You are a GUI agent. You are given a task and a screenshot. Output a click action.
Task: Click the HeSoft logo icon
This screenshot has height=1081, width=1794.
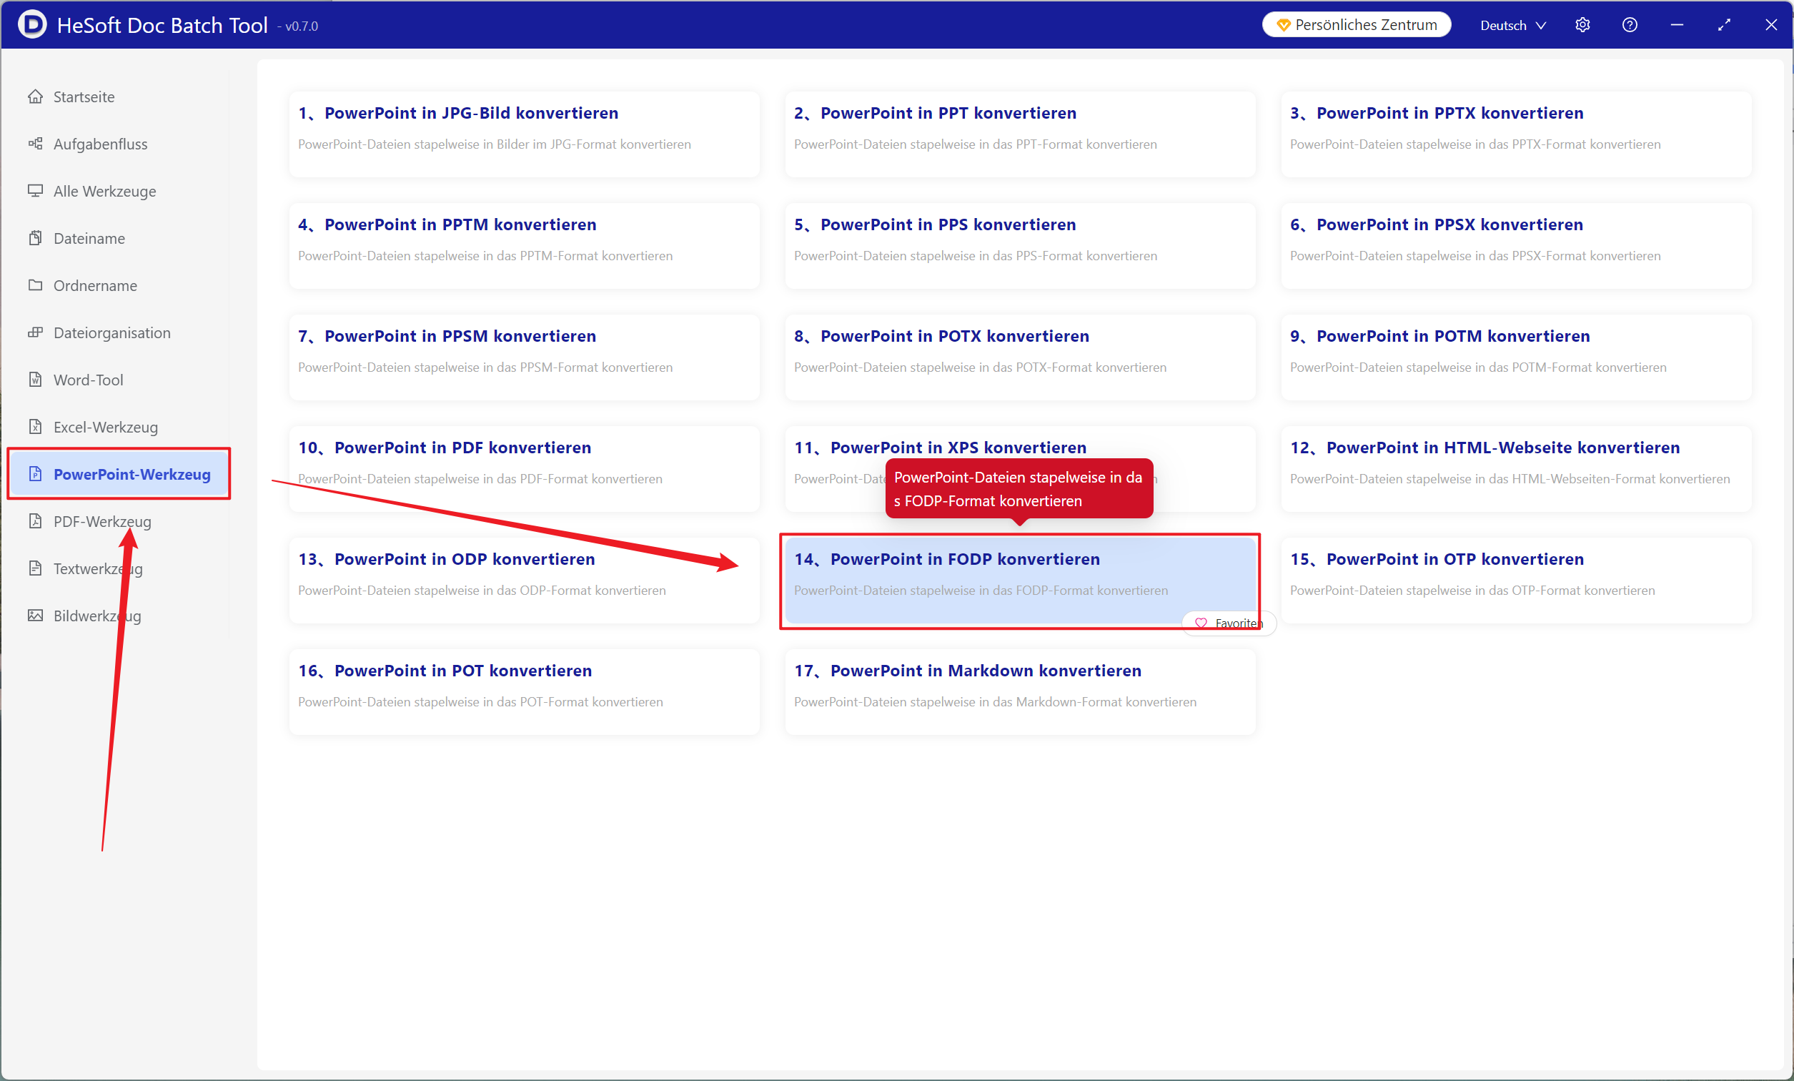32,24
